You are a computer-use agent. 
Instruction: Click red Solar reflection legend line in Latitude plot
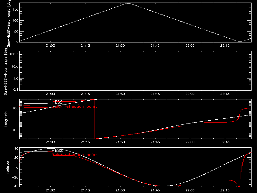(x=36, y=156)
